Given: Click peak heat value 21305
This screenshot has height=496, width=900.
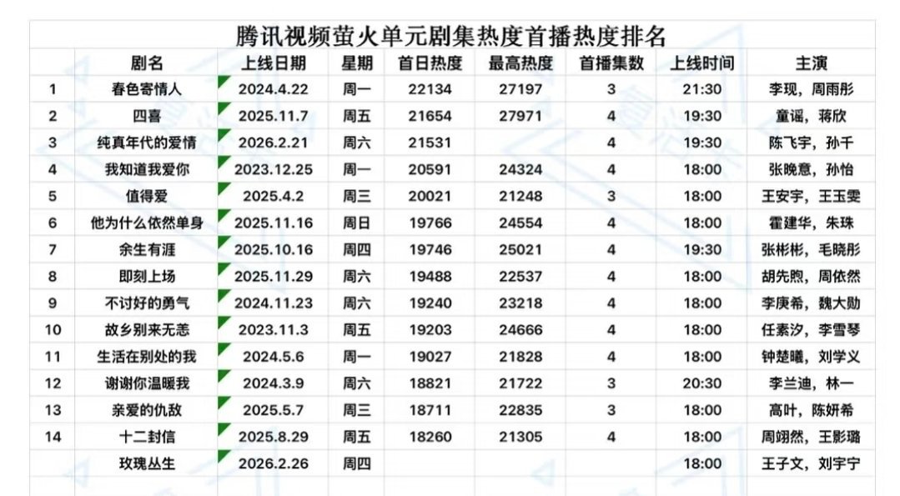Looking at the screenshot, I should [520, 437].
